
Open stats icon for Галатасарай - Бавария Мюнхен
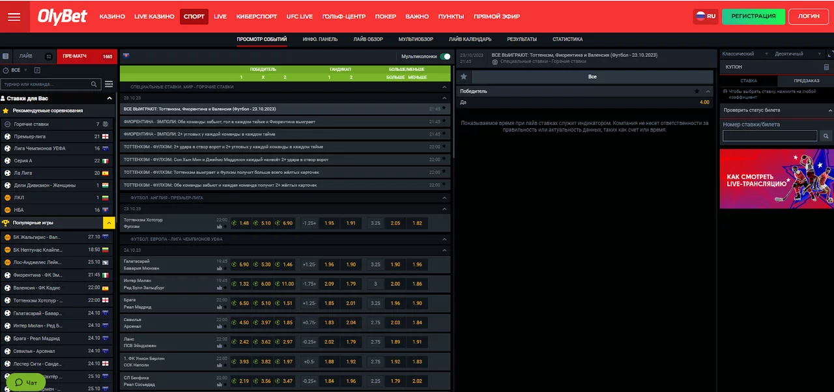(x=220, y=267)
